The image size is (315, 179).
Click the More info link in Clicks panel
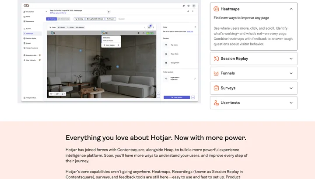click(x=190, y=31)
